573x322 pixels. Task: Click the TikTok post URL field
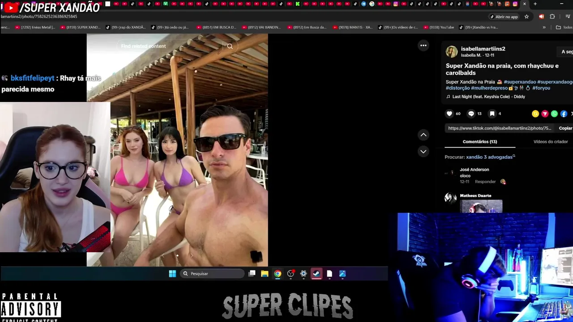tap(500, 128)
